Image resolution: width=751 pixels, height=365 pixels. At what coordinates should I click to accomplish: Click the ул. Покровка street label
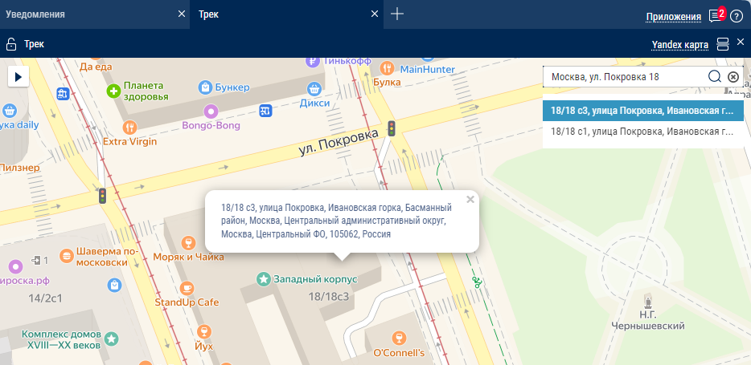[339, 142]
